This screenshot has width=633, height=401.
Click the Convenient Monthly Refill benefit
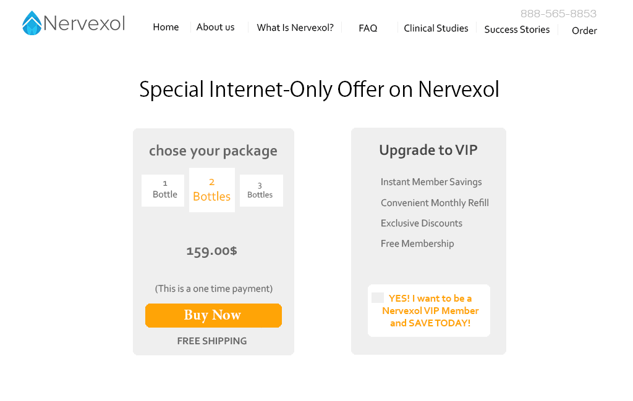[x=435, y=203]
